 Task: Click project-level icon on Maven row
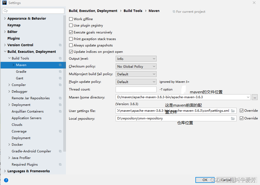tap(60, 65)
